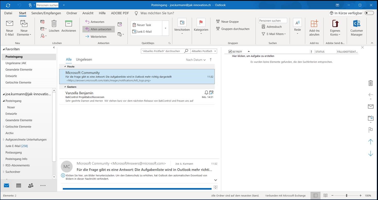This screenshot has height=200, width=378.
Task: Click the Eigenes Konto Adobe icon
Action: [335, 23]
